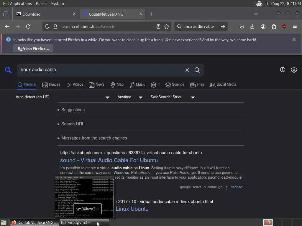Close the Download tab
Image resolution: width=302 pixels, height=226 pixels.
[x=74, y=14]
